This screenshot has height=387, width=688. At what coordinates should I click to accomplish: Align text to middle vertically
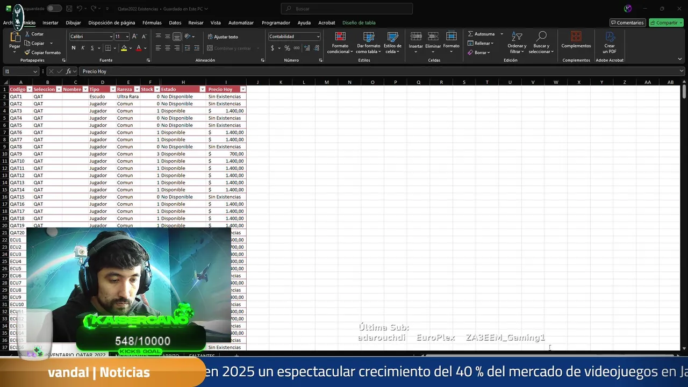click(x=168, y=37)
